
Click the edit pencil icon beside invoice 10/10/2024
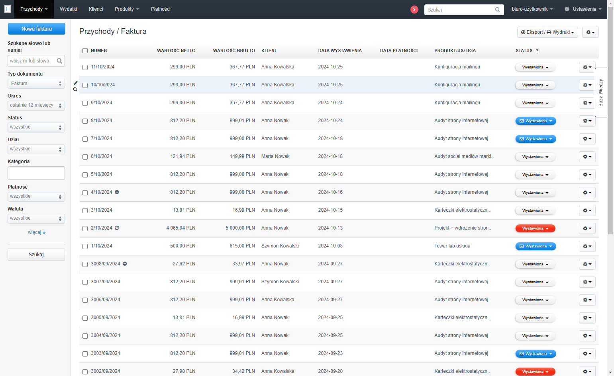coord(76,83)
